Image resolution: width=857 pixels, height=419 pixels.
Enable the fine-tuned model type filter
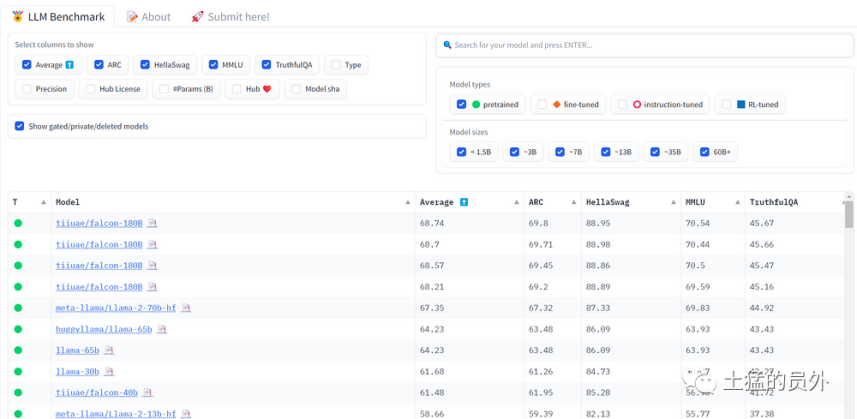pyautogui.click(x=542, y=104)
